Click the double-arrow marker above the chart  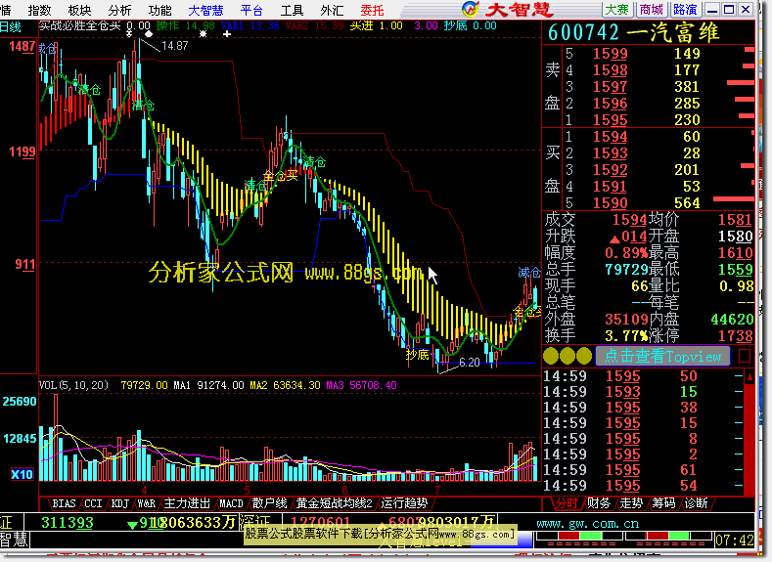tap(129, 34)
